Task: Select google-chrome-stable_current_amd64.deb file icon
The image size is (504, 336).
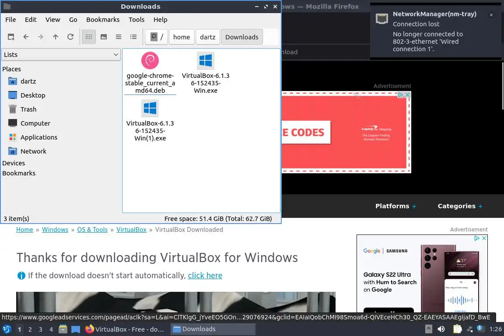Action: click(x=150, y=61)
